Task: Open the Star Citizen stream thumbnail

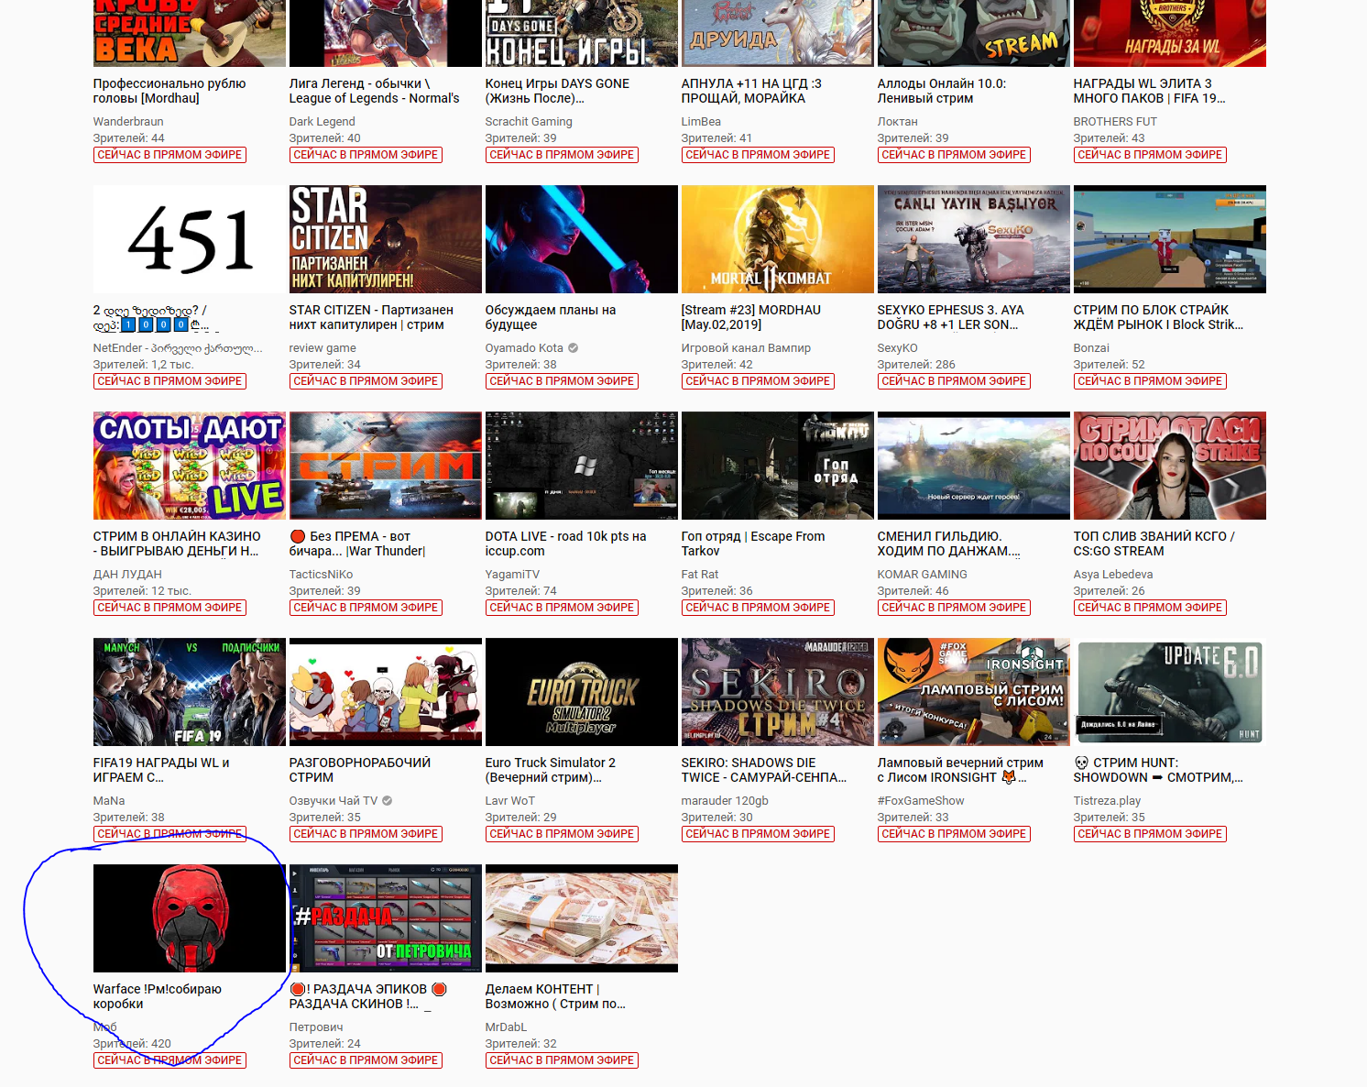Action: pyautogui.click(x=385, y=239)
